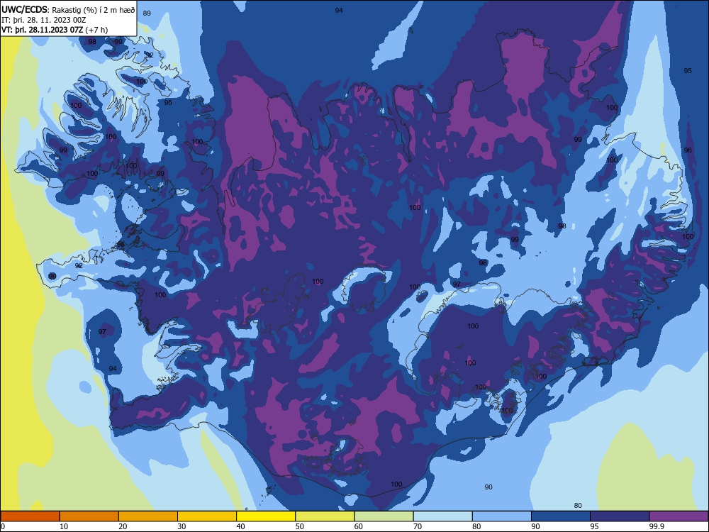
Task: Pick the light green 60–70 legend swatch
Action: tap(384, 516)
